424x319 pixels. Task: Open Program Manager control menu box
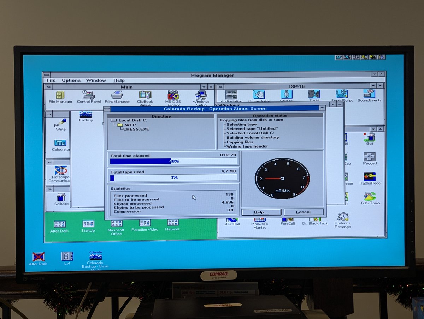point(47,75)
